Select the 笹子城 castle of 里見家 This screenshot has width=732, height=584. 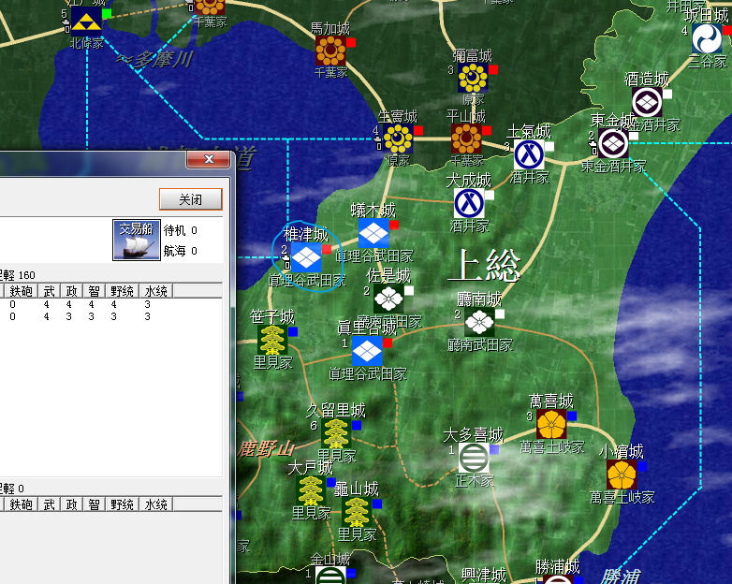(x=272, y=340)
